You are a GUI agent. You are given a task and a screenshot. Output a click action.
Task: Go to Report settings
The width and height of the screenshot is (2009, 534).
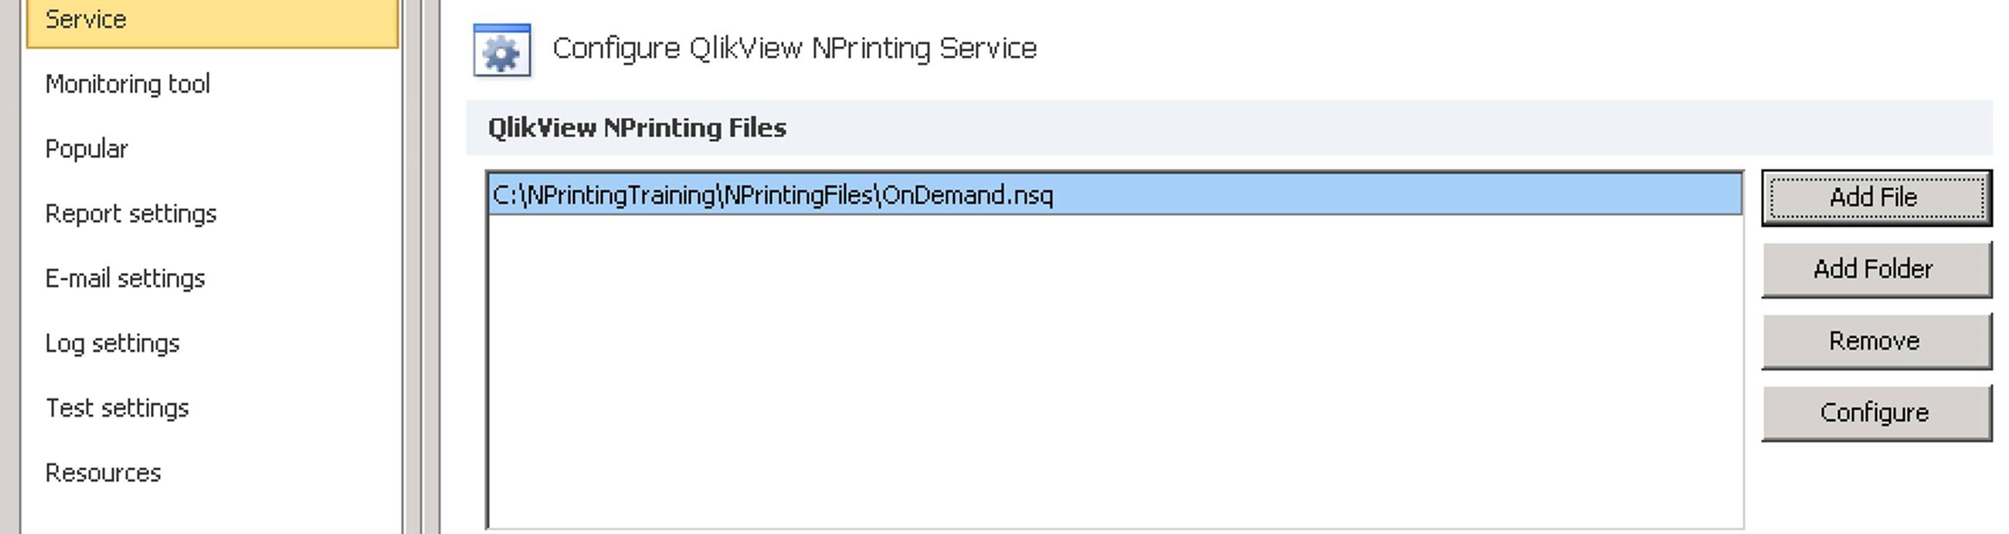click(x=131, y=214)
